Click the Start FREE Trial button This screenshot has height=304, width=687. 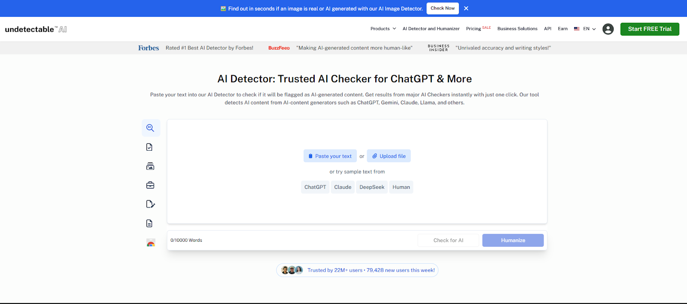click(650, 29)
